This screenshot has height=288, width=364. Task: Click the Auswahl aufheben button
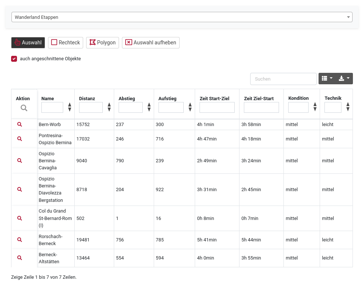coord(151,43)
